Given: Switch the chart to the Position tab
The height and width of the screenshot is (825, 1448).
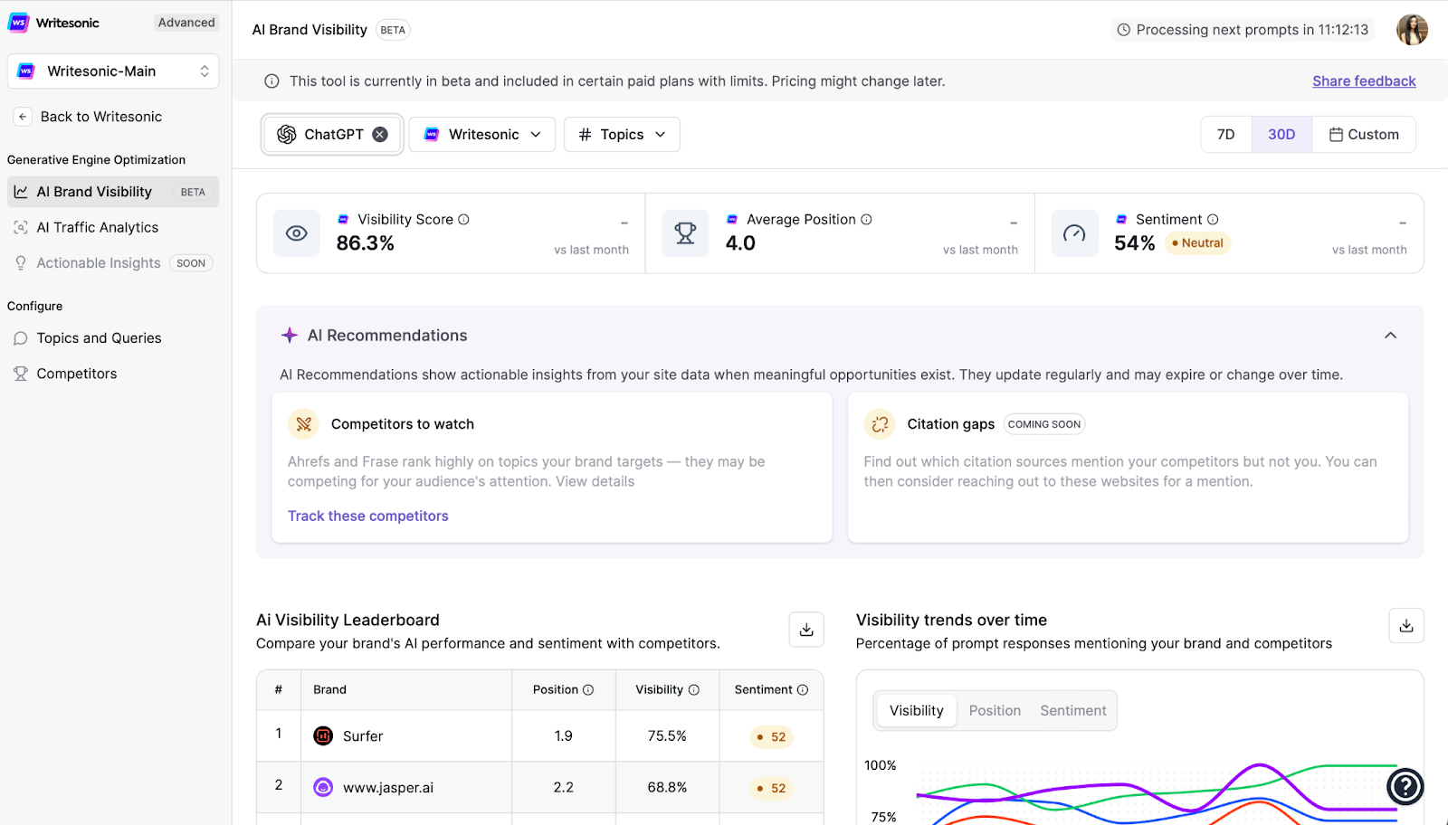Looking at the screenshot, I should [x=995, y=711].
